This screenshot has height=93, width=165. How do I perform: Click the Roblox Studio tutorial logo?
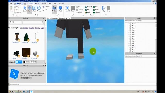[x=14, y=74]
